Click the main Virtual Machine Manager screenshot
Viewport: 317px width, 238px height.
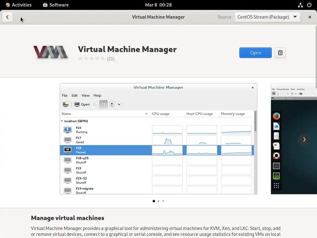158,139
